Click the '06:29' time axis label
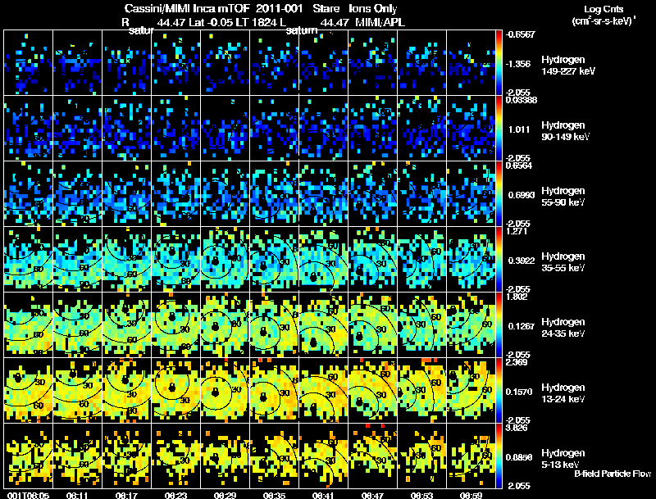The width and height of the screenshot is (656, 499). point(225,495)
